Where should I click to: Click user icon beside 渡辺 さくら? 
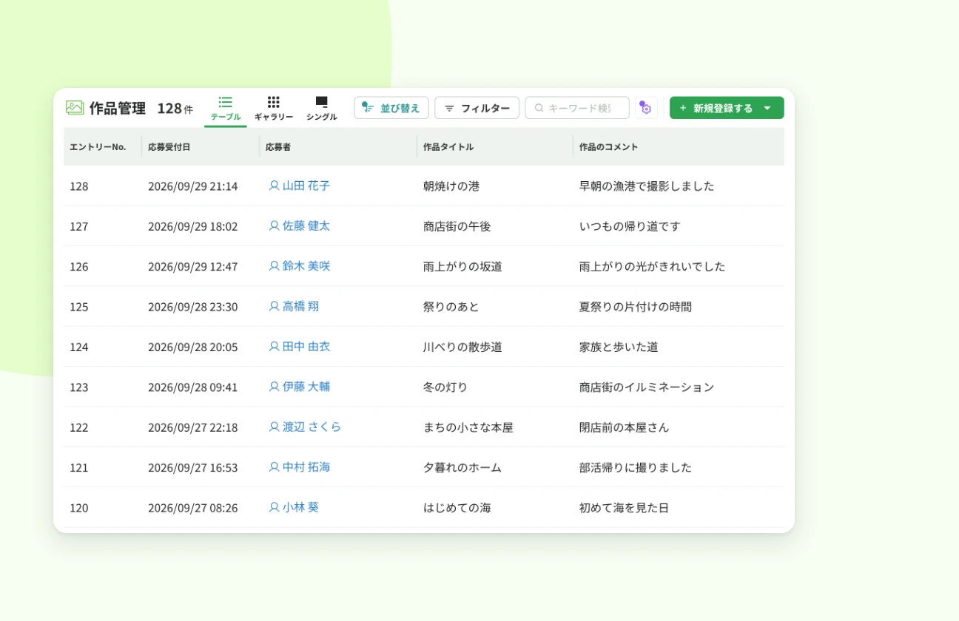(274, 427)
